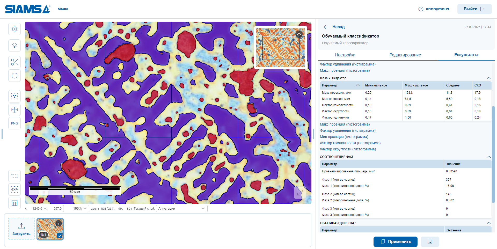Click the back arrow icon
Image resolution: width=497 pixels, height=249 pixels.
(x=326, y=27)
